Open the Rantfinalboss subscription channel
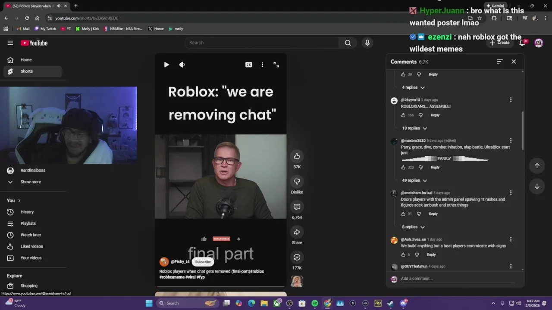This screenshot has width=552, height=310. 33,170
